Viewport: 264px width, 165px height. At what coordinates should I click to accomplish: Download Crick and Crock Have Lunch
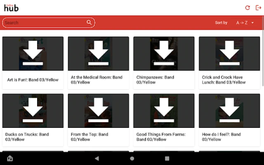[x=229, y=54]
